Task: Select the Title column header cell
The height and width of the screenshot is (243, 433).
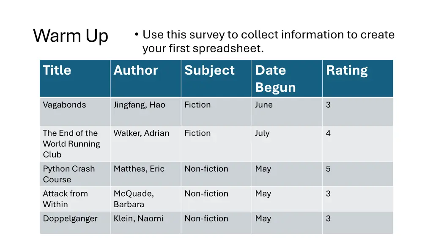Action: [75, 78]
